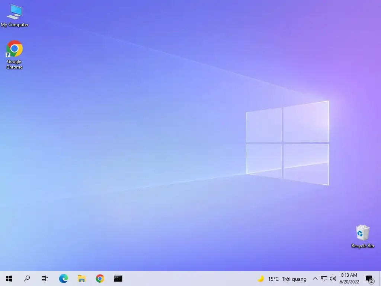Click the 15°C Trời quang weather text
Viewport: 381px width, 286px height.
click(x=287, y=279)
